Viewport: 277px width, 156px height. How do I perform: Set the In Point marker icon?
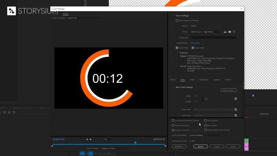(87, 140)
